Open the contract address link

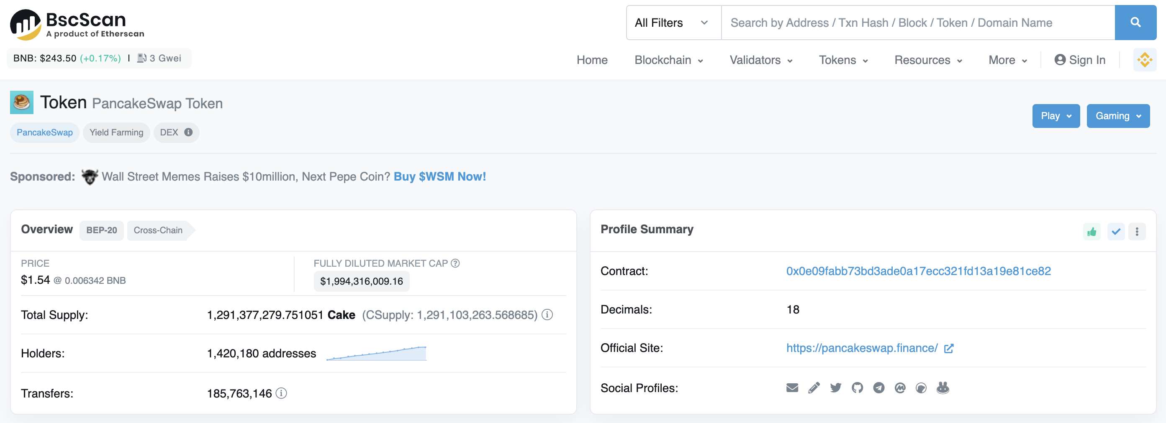tap(918, 271)
